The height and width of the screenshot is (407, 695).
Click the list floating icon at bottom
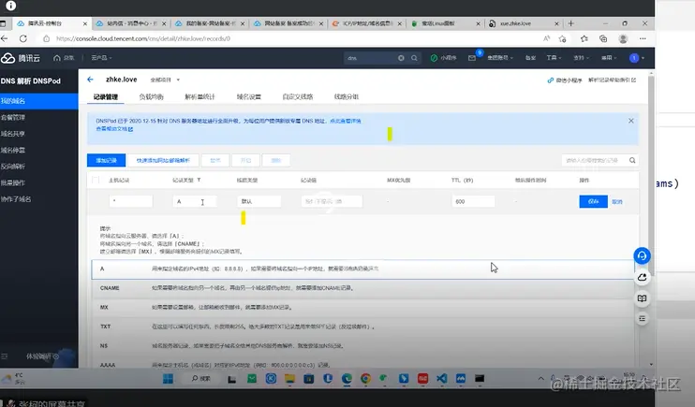point(642,319)
